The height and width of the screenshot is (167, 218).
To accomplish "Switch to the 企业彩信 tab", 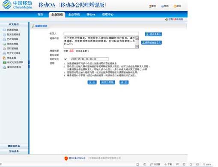I will (x=74, y=15).
